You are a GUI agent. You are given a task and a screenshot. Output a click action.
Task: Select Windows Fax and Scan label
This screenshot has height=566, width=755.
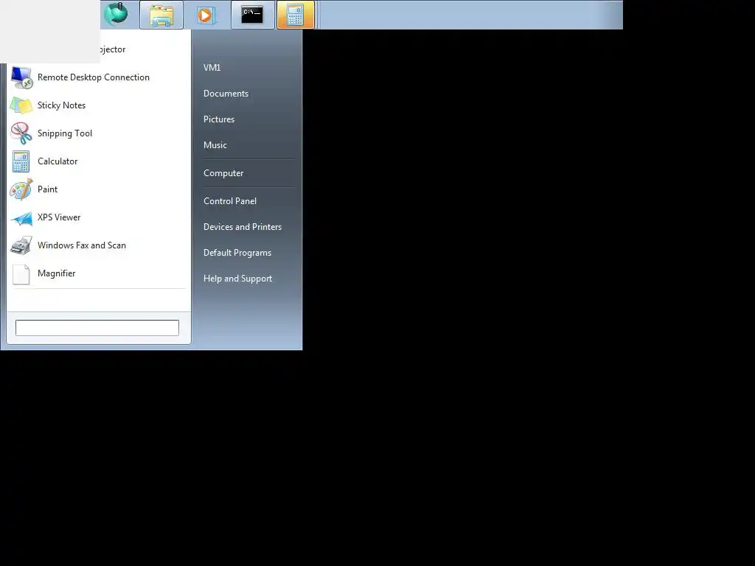(x=81, y=245)
